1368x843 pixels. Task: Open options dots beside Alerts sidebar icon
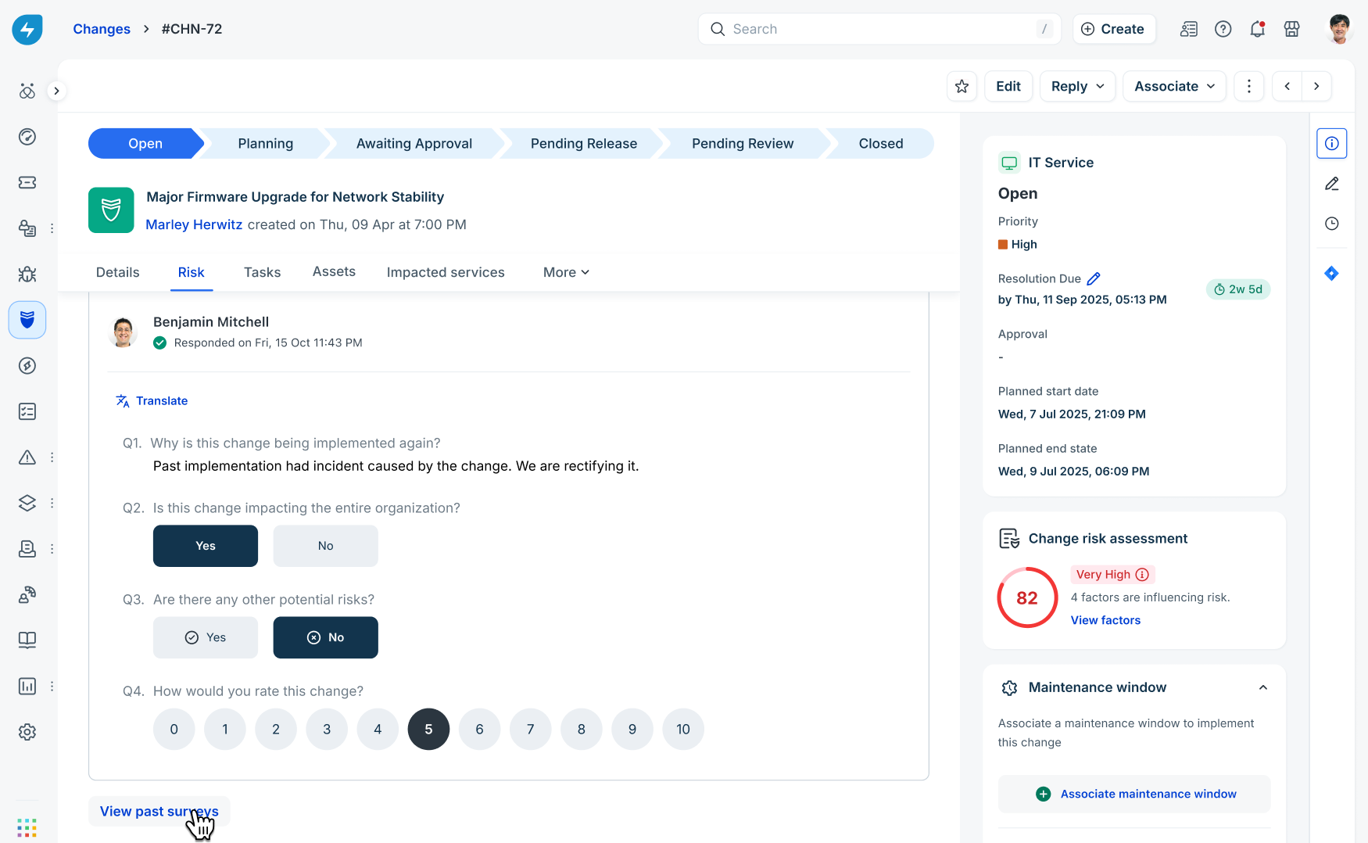click(52, 457)
